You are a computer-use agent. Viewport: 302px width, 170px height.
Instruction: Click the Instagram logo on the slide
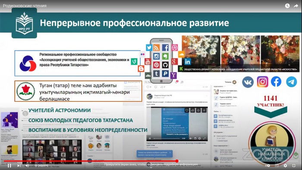pyautogui.click(x=262, y=82)
